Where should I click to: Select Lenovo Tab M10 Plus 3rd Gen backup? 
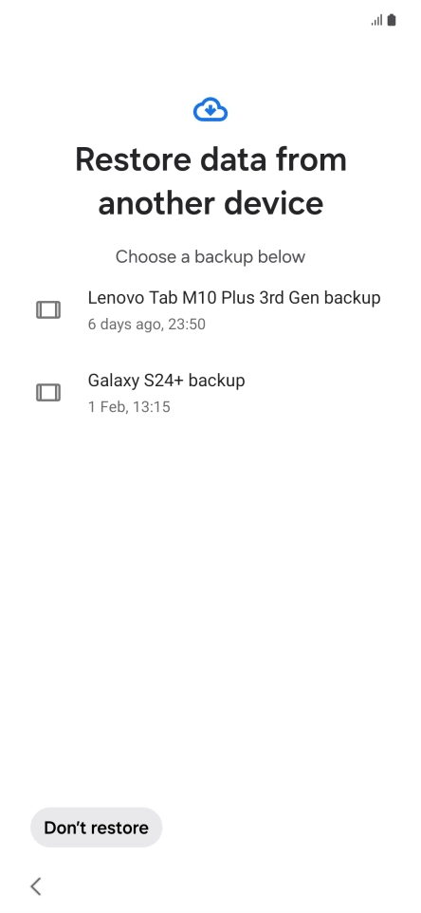coord(210,309)
